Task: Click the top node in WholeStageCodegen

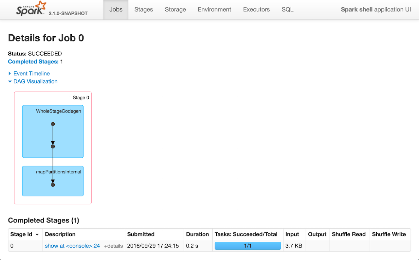Action: coord(53,124)
